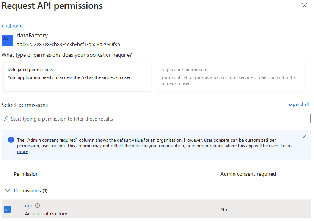Go back to All APIs
Image resolution: width=314 pixels, height=221 pixels.
tap(13, 26)
